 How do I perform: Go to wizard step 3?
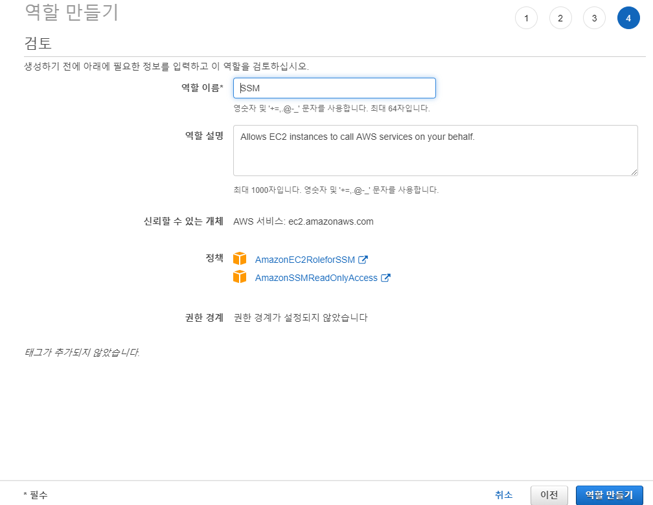coord(594,18)
